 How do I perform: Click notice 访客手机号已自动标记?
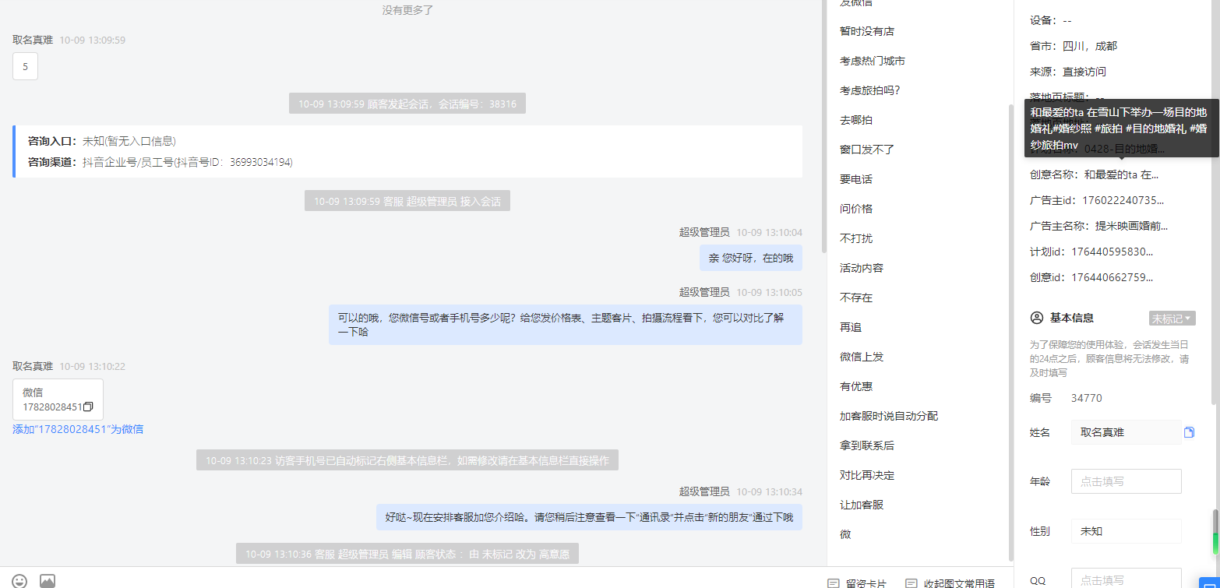click(x=407, y=460)
